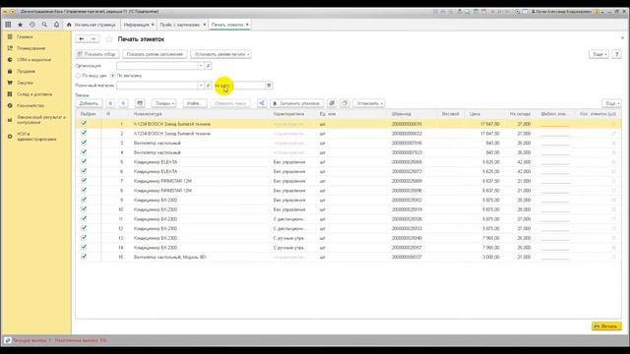Open Favorites star in top toolbar
This screenshot has height=354, width=630.
[x=20, y=25]
